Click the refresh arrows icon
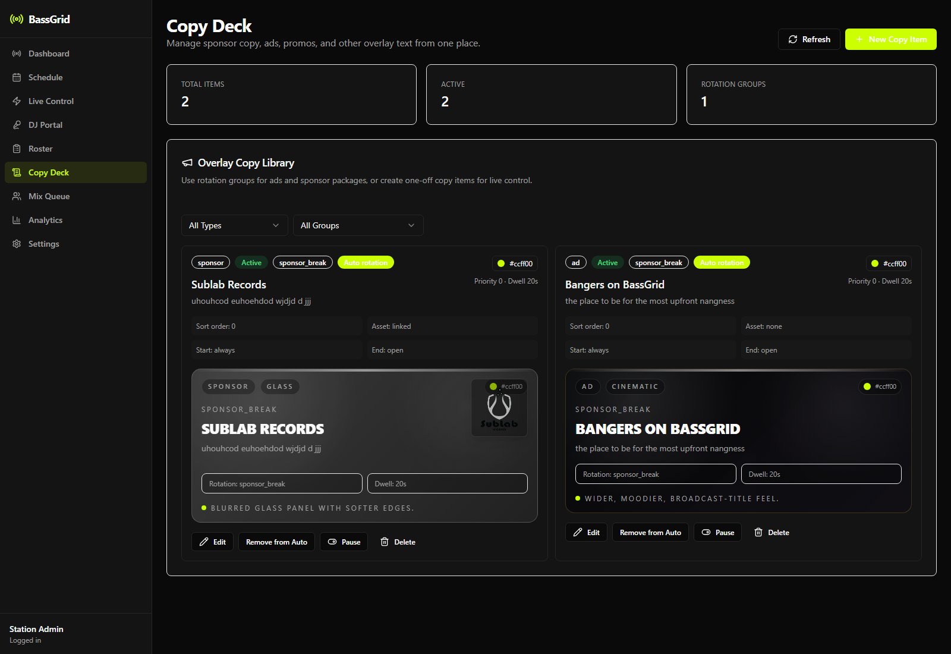The image size is (951, 654). (x=793, y=39)
